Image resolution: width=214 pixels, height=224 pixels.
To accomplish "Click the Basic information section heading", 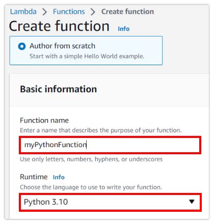I will coord(59,89).
